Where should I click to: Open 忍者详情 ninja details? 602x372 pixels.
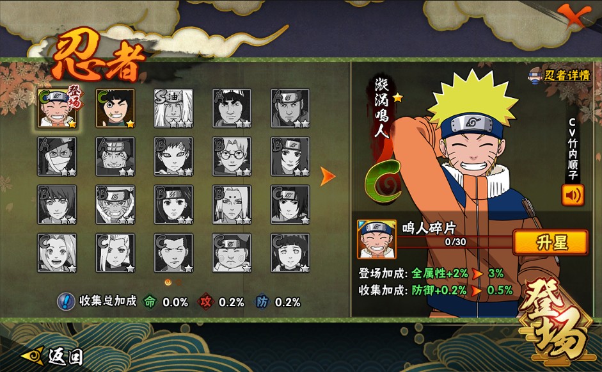point(560,75)
